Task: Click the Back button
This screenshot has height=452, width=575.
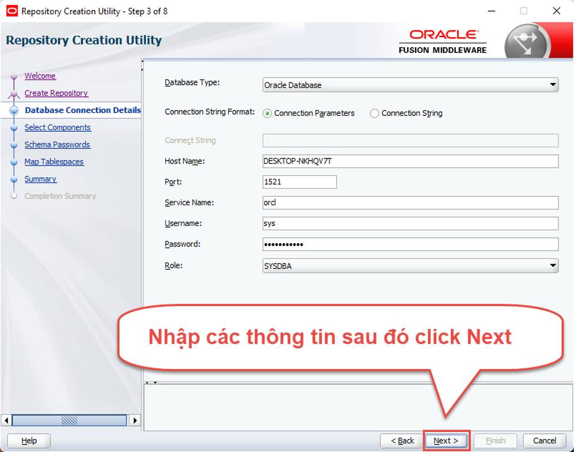Action: (402, 440)
